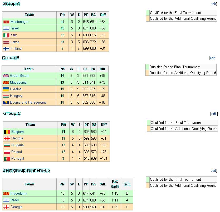Click the Ukraine flag icon
The width and height of the screenshot is (220, 212).
click(6, 89)
